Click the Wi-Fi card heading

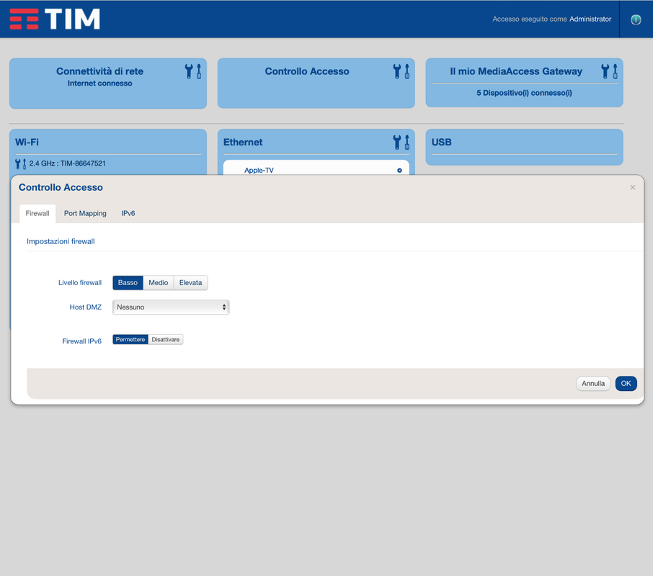tap(27, 143)
